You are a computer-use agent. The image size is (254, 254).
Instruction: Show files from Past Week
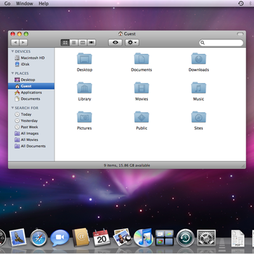coord(31,127)
